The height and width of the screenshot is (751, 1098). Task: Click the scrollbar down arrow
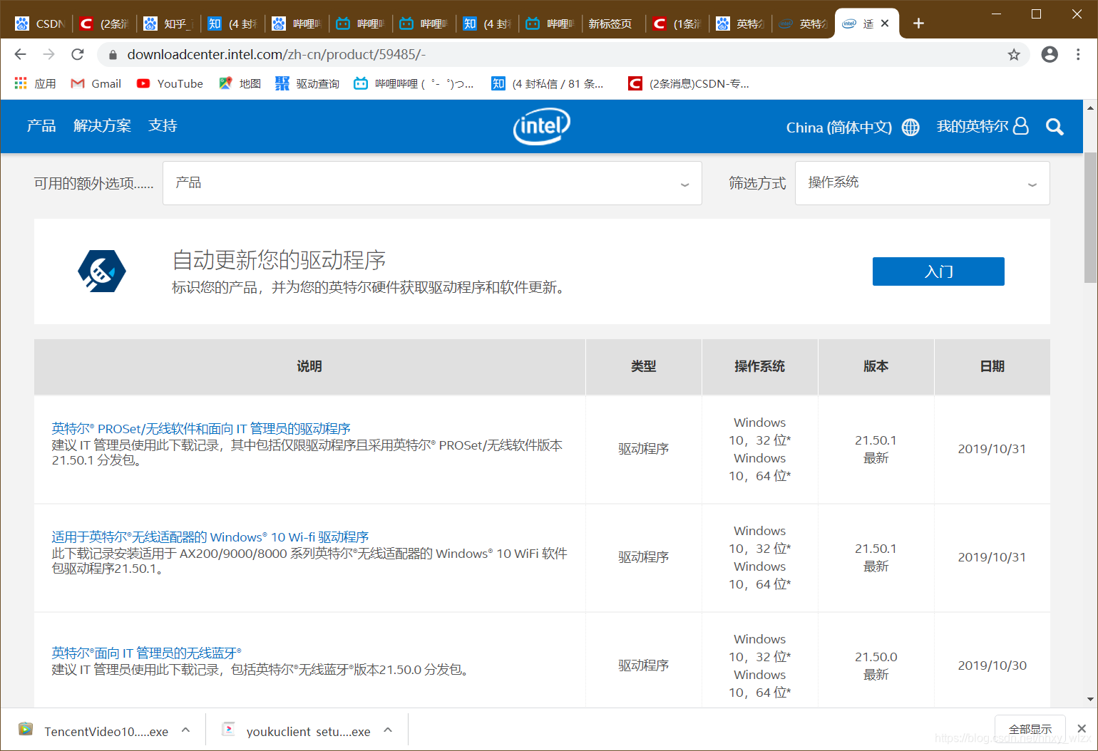[1090, 700]
